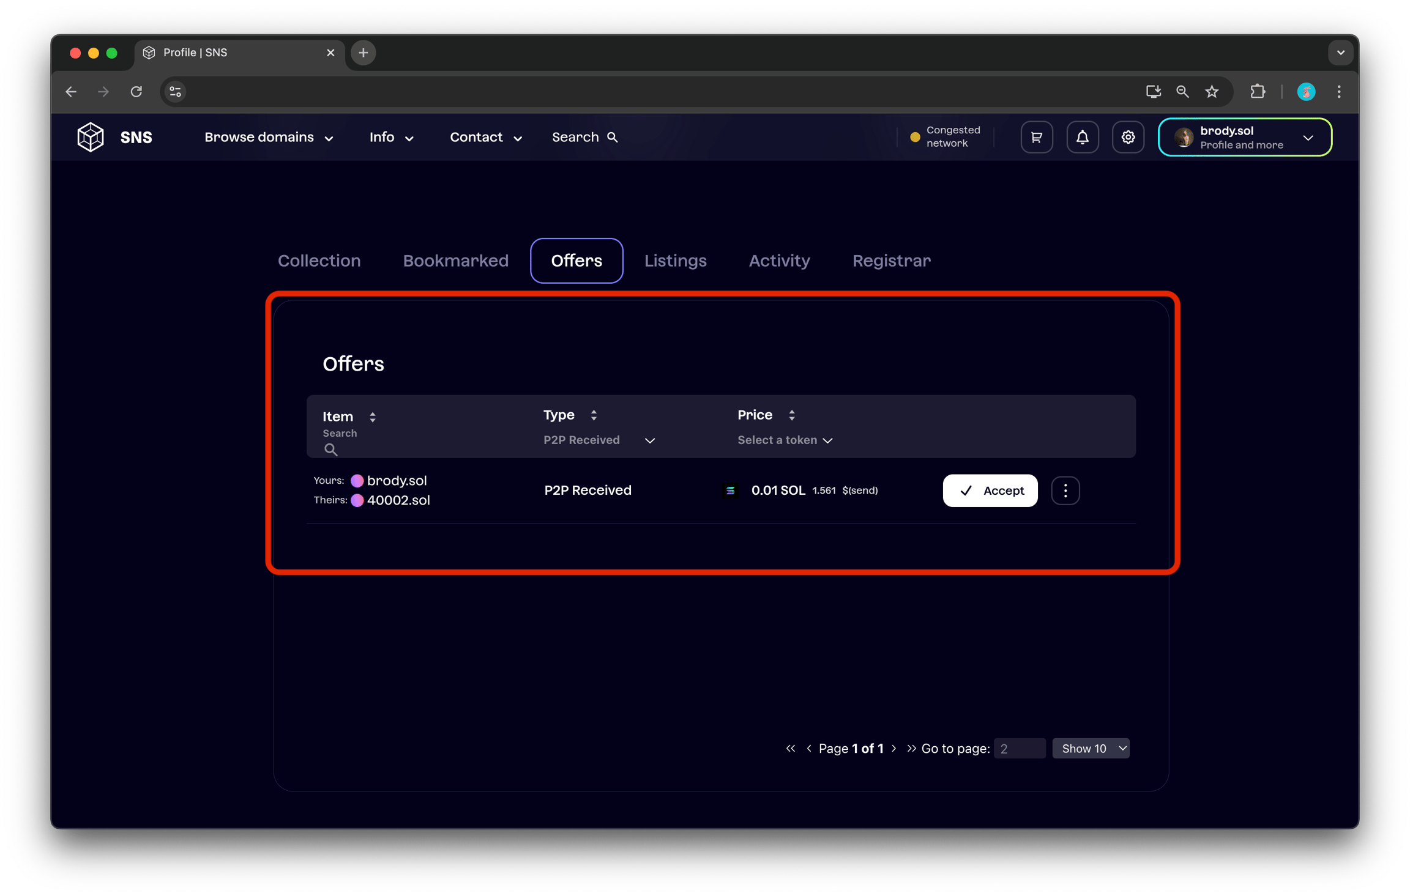Open the shopping cart icon

(x=1036, y=137)
